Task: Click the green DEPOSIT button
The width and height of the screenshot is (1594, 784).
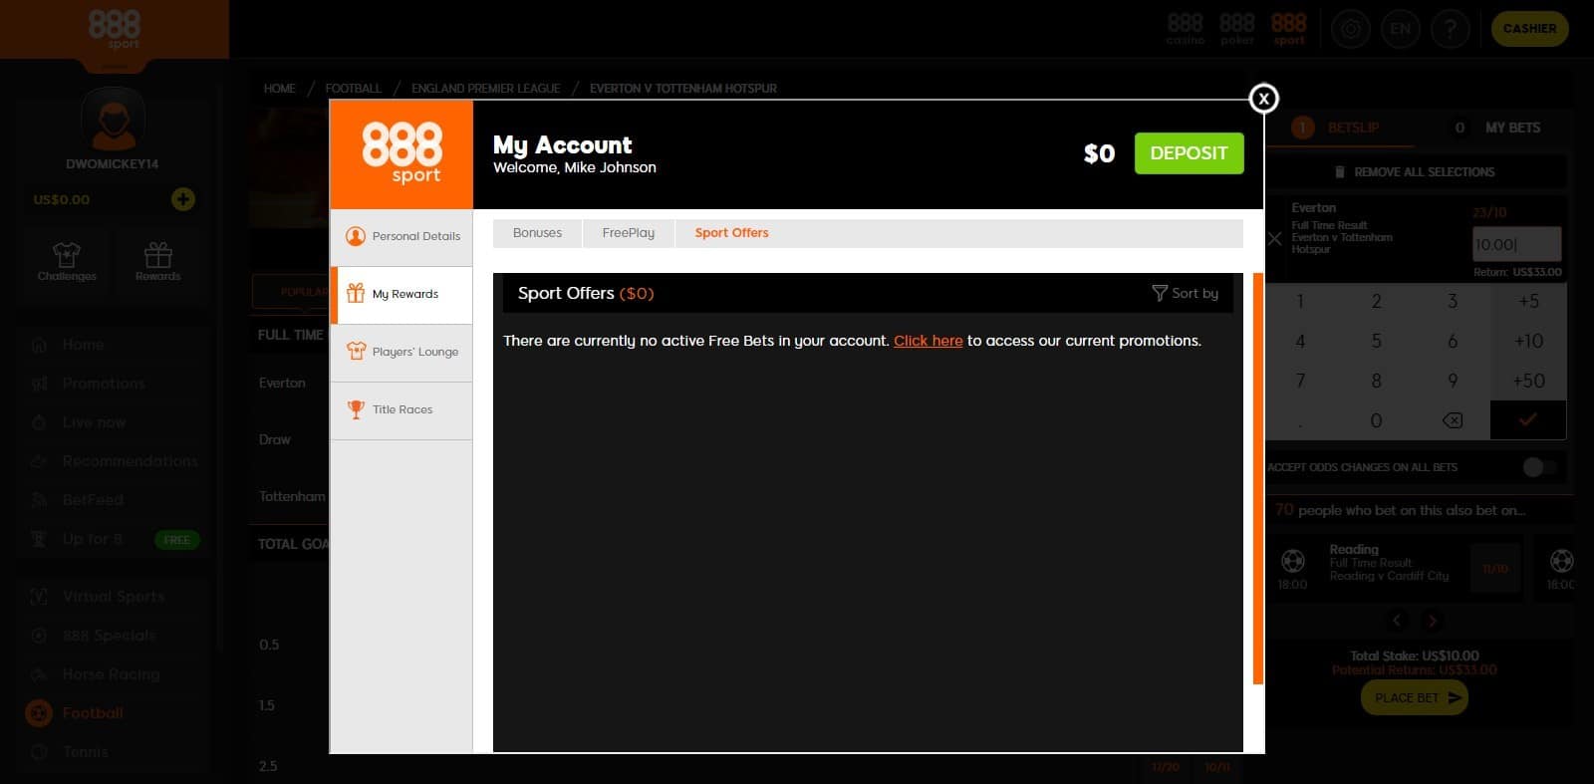Action: tap(1189, 153)
